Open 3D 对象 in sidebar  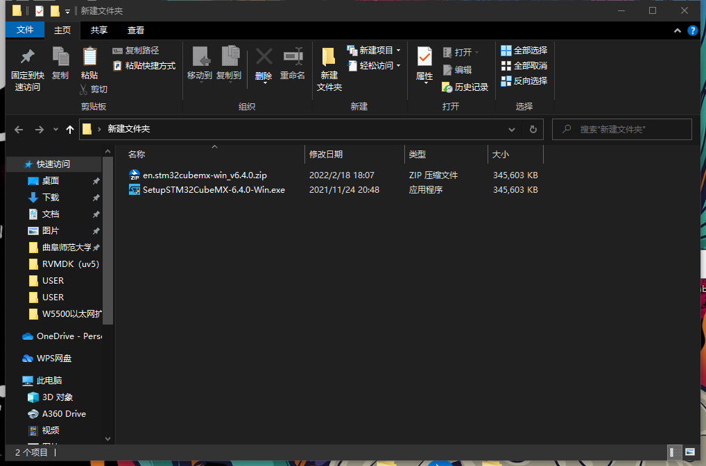pos(57,397)
